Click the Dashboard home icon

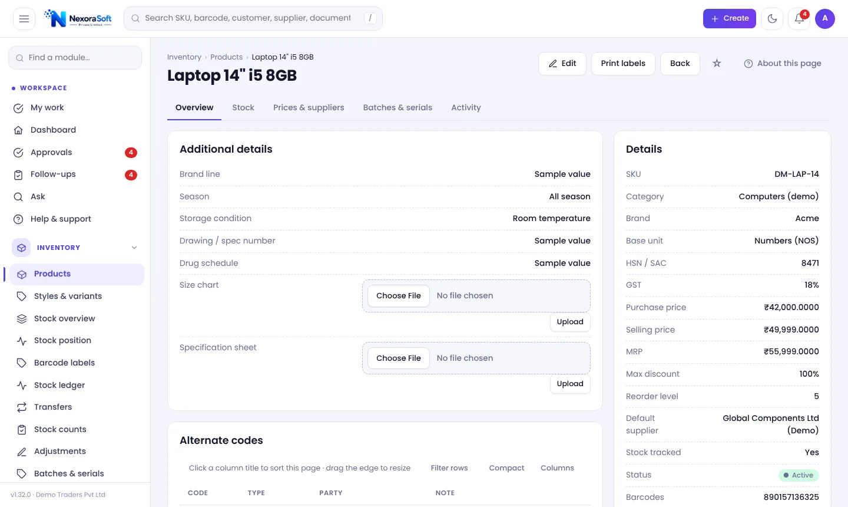click(x=18, y=130)
